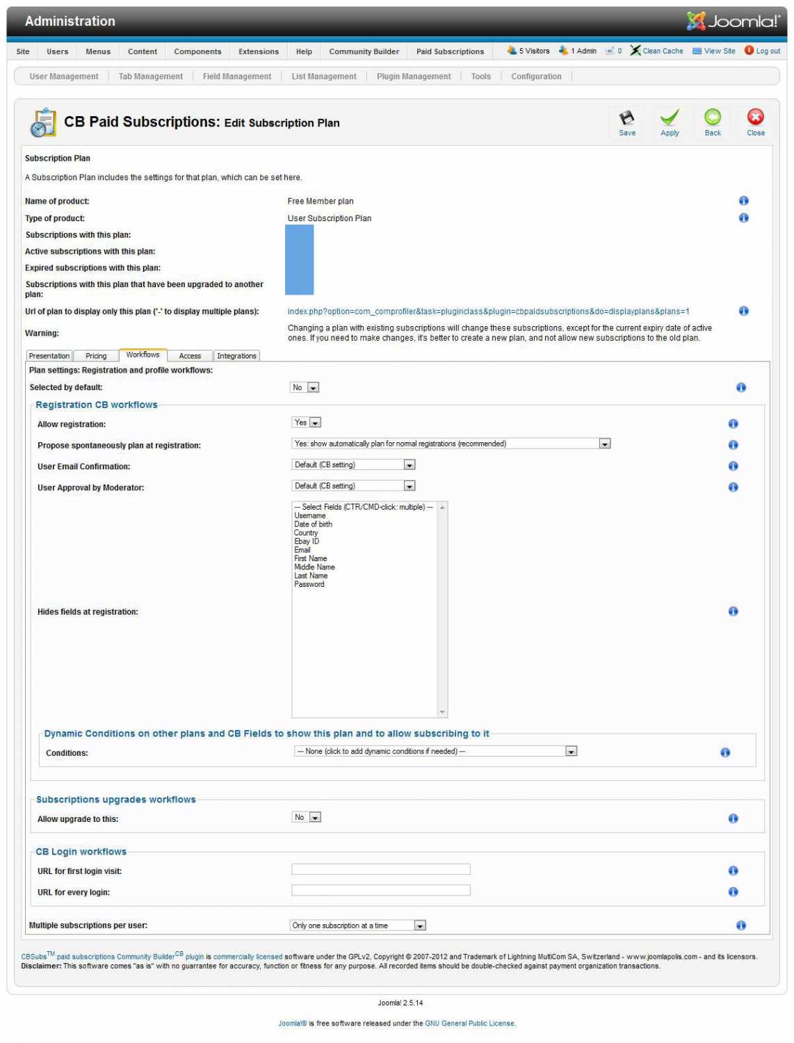Open the Users menu
This screenshot has height=1043, width=794.
pyautogui.click(x=58, y=51)
